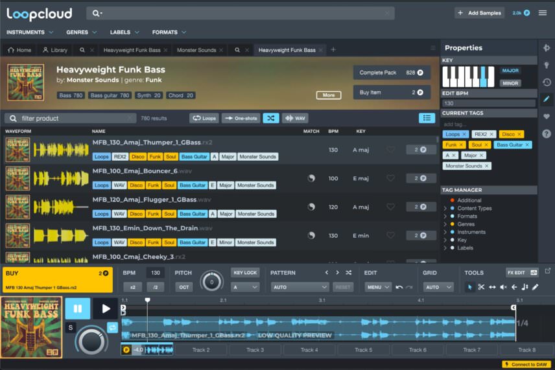Click the Buy Item button
This screenshot has height=370, width=555.
[x=392, y=92]
